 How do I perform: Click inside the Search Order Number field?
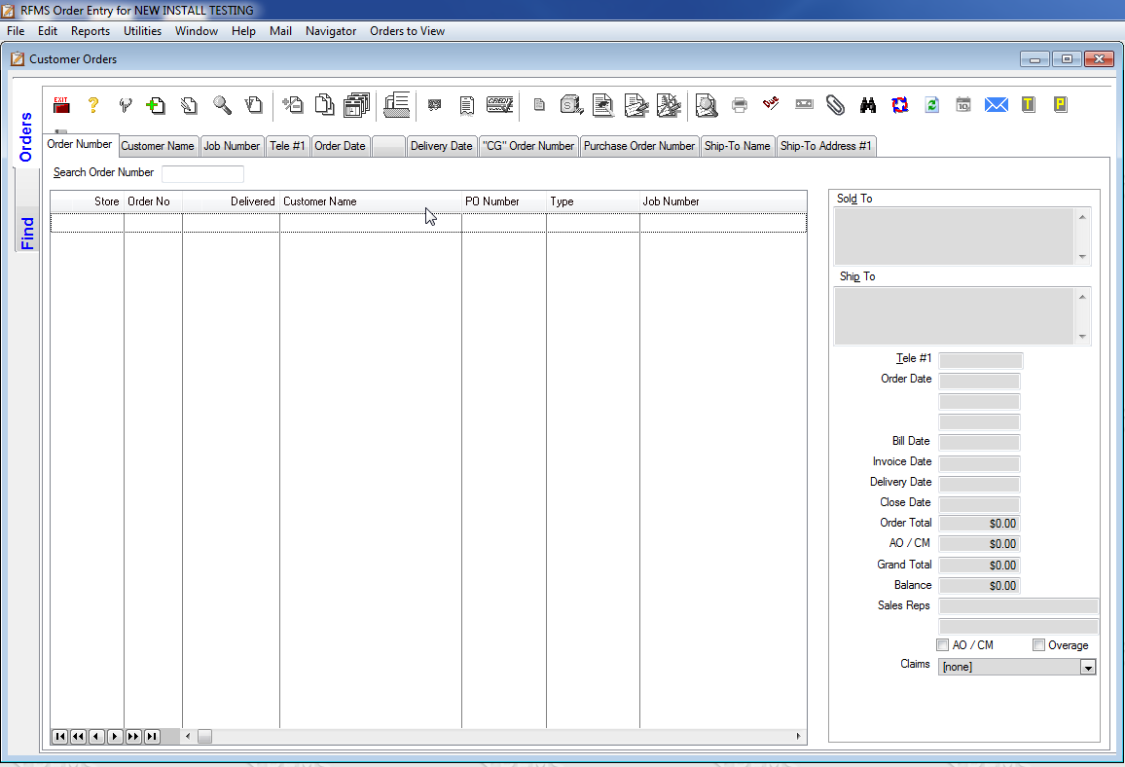coord(202,173)
